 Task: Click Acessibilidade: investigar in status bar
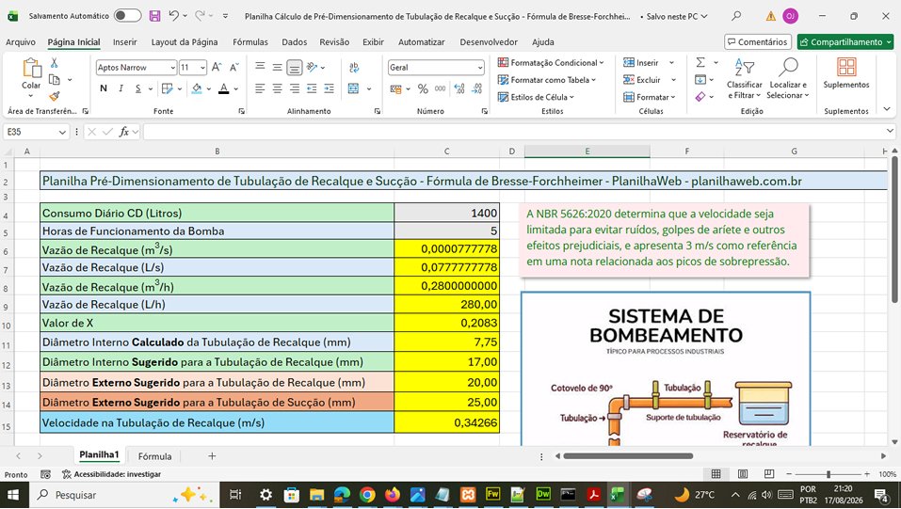pos(111,474)
